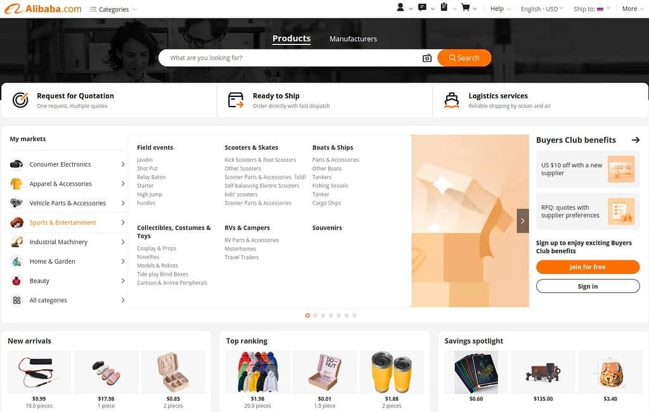Open the Categories dropdown
The height and width of the screenshot is (412, 649).
point(113,10)
